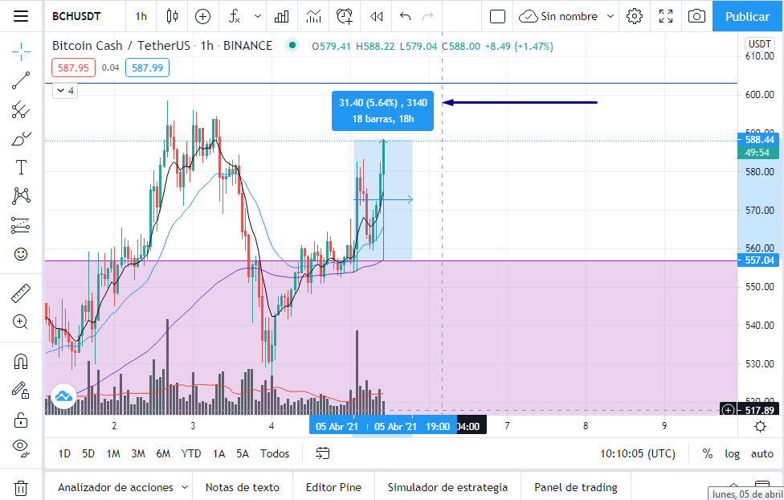Image resolution: width=784 pixels, height=500 pixels.
Task: Open the hamburger main menu
Action: (x=21, y=16)
